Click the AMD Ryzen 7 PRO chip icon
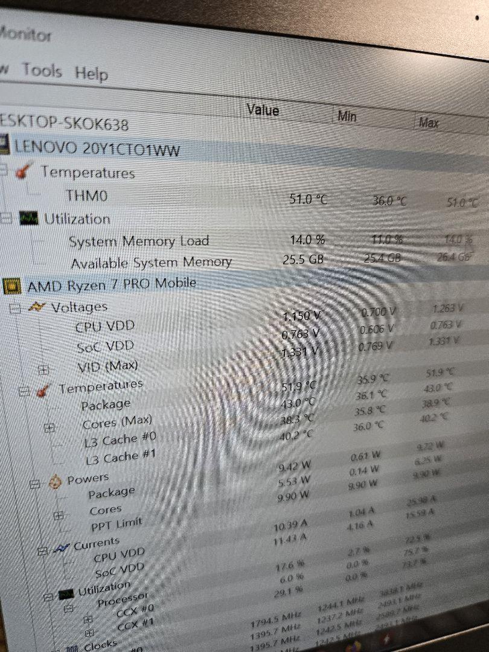This screenshot has height=652, width=489. (x=11, y=287)
